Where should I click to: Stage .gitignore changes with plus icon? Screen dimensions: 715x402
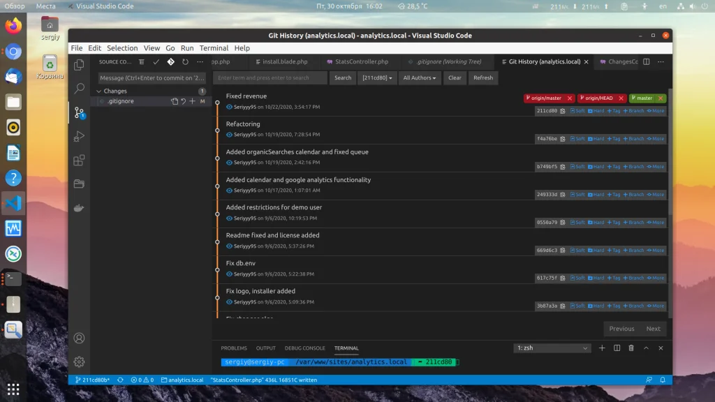click(193, 101)
